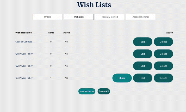Edit the Q1: Privacy Policy wish list
This screenshot has width=186, height=112.
[142, 54]
